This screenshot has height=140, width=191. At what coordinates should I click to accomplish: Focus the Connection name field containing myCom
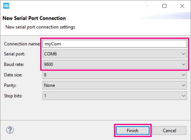[x=115, y=44]
